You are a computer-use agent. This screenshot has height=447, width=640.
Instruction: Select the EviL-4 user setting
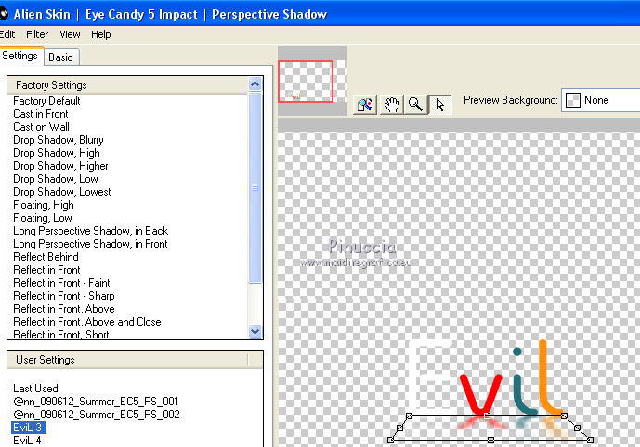[27, 441]
